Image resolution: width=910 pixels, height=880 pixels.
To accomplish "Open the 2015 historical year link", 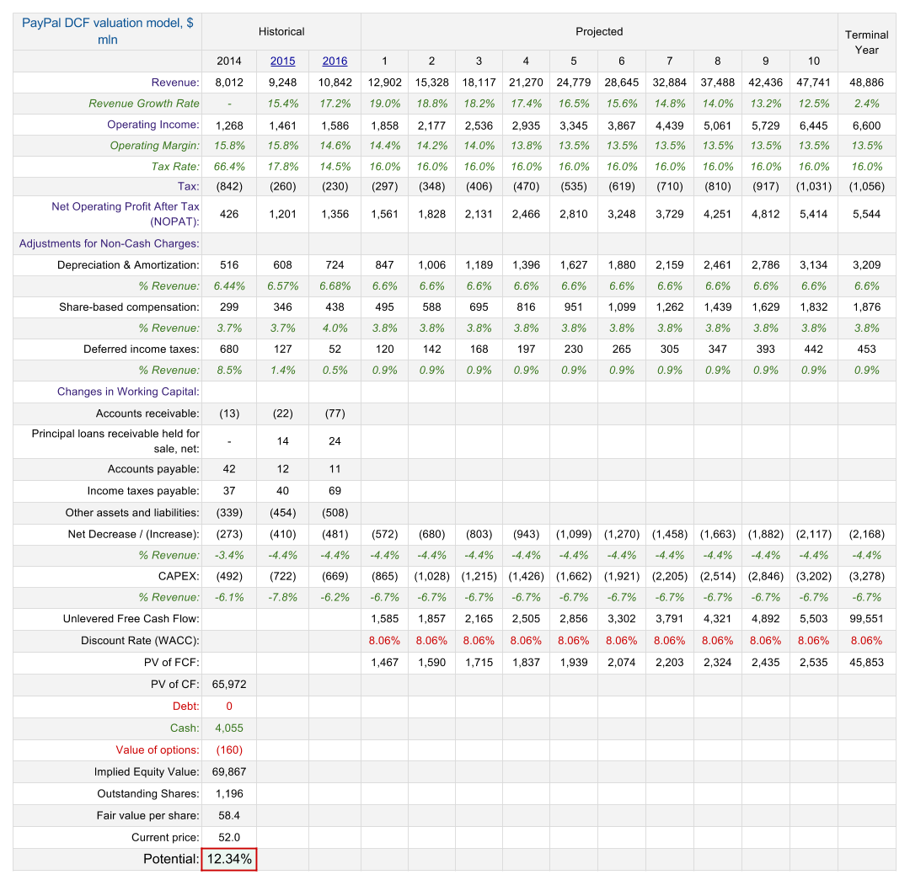I will (282, 61).
